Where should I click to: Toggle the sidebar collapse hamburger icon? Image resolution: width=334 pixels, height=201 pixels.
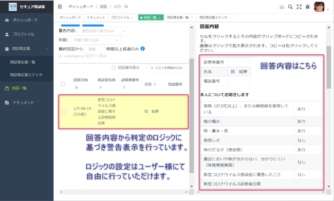(x=60, y=7)
